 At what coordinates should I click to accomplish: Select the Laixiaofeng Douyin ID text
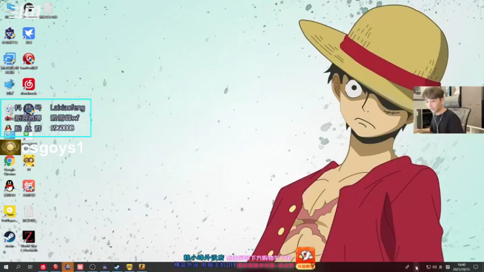pyautogui.click(x=68, y=108)
